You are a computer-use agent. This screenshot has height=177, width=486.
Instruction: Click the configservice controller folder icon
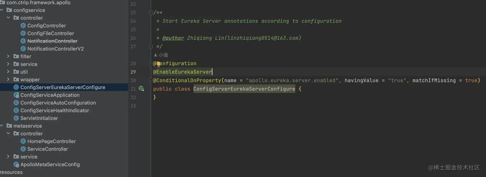(x=16, y=18)
